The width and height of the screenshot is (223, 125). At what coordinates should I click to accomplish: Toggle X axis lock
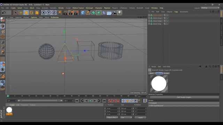(x=44, y=13)
